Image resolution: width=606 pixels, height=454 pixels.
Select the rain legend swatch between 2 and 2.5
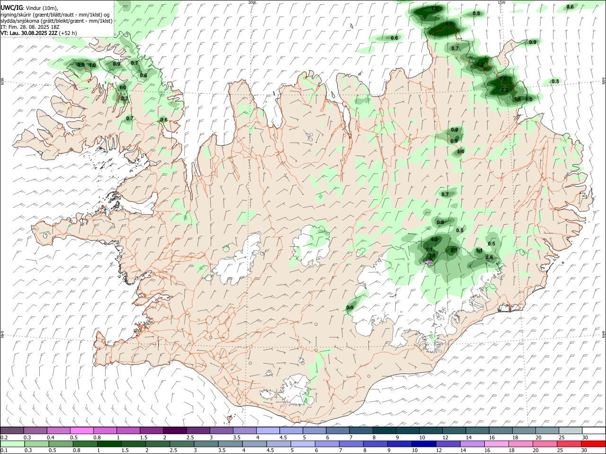pyautogui.click(x=158, y=444)
